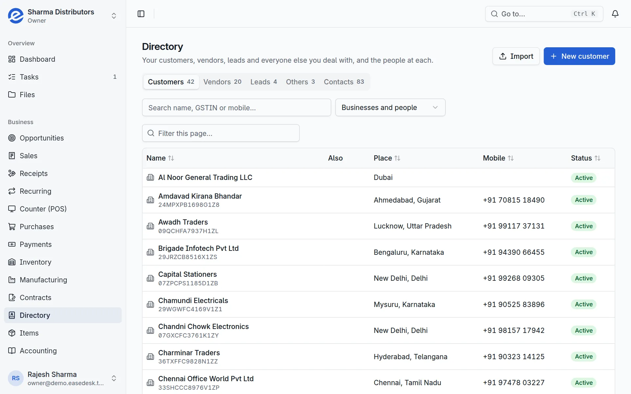Click the Counter (POS) monitor icon
The image size is (631, 394).
click(12, 209)
